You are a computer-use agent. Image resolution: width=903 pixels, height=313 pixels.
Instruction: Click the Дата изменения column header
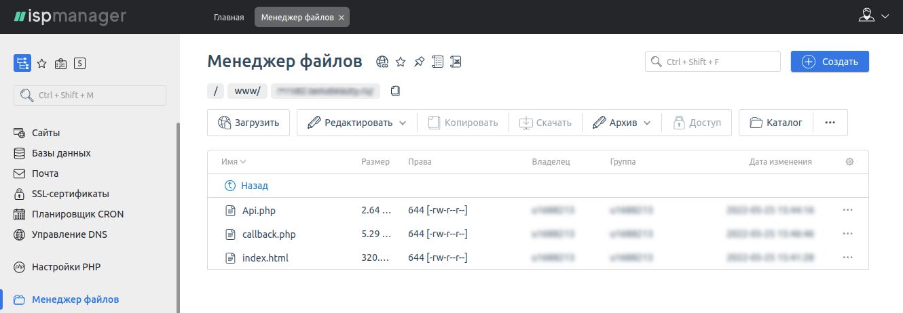[x=780, y=162]
